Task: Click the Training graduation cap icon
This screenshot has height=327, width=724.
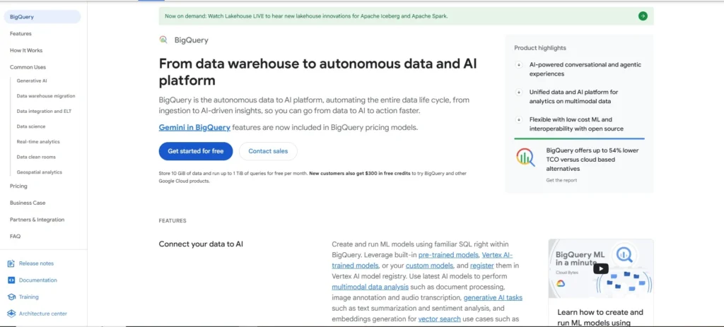Action: click(x=11, y=297)
